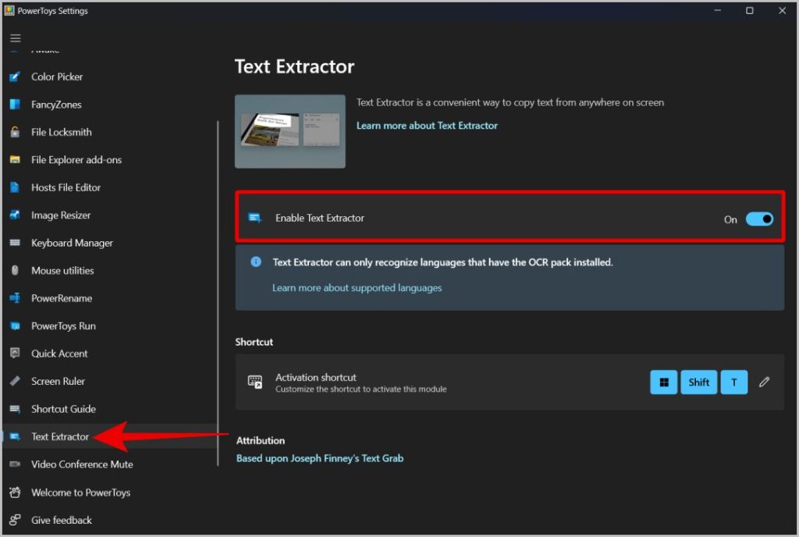Image resolution: width=799 pixels, height=537 pixels.
Task: Open Learn more about supported languages link
Action: (357, 288)
